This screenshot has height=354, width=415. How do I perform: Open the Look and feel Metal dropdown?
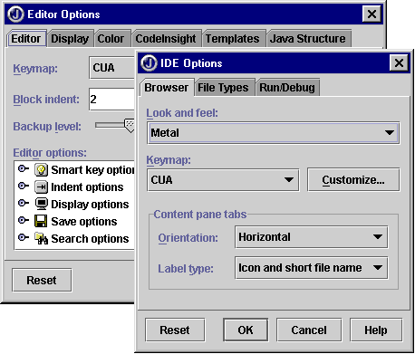point(274,133)
